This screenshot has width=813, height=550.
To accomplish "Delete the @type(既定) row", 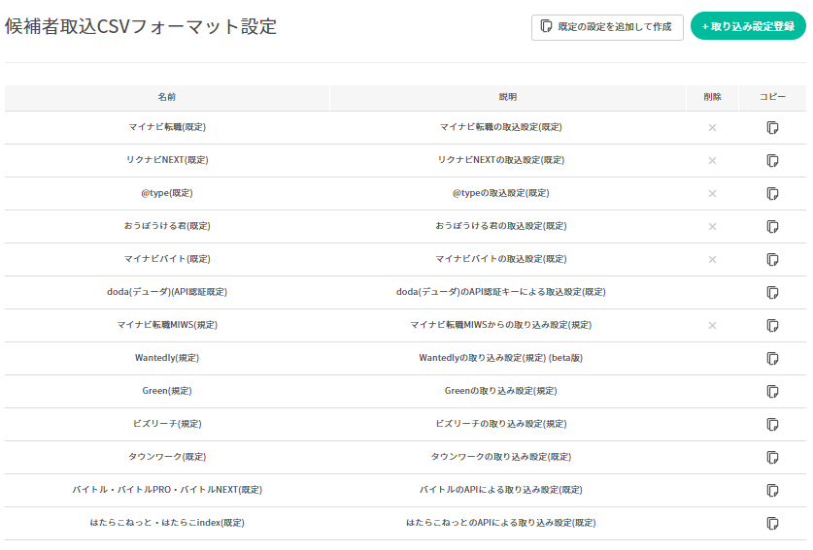I will tap(712, 194).
